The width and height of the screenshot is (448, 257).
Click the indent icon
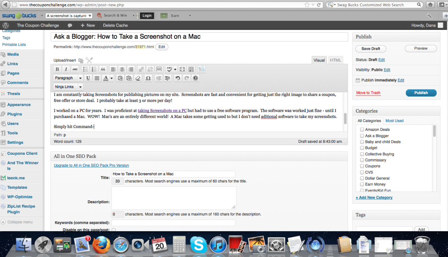point(167,78)
